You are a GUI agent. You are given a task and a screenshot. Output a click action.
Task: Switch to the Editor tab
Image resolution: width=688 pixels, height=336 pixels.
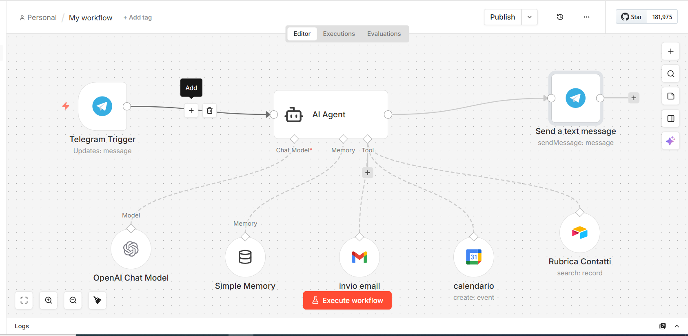click(x=302, y=34)
